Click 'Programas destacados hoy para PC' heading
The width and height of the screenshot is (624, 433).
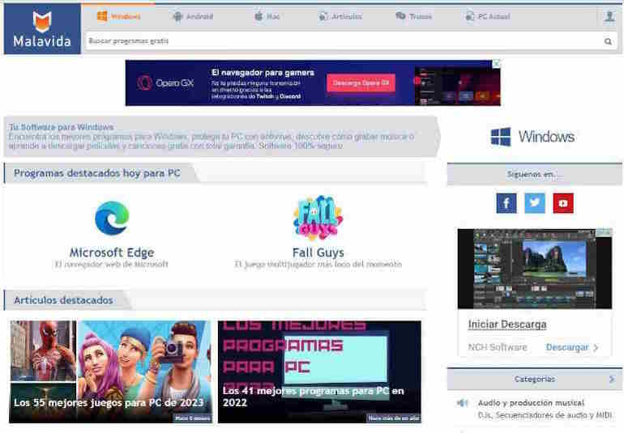click(97, 173)
